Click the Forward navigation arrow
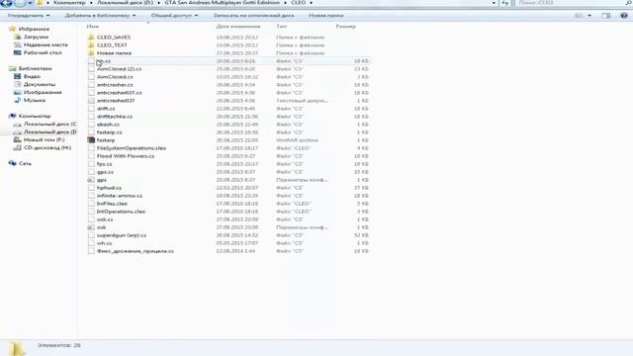The width and height of the screenshot is (633, 356). click(20, 3)
